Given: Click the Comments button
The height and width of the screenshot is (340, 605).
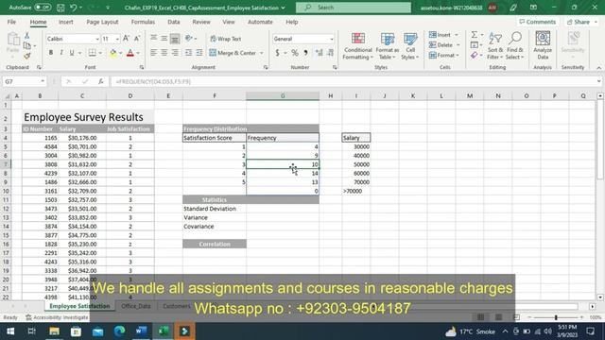Looking at the screenshot, I should pyautogui.click(x=538, y=22).
